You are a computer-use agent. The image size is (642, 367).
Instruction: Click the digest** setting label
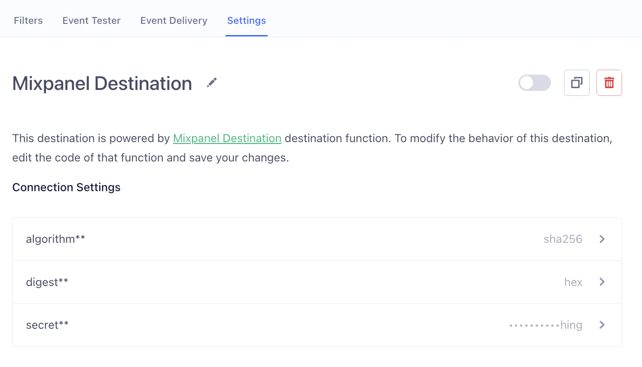[47, 282]
